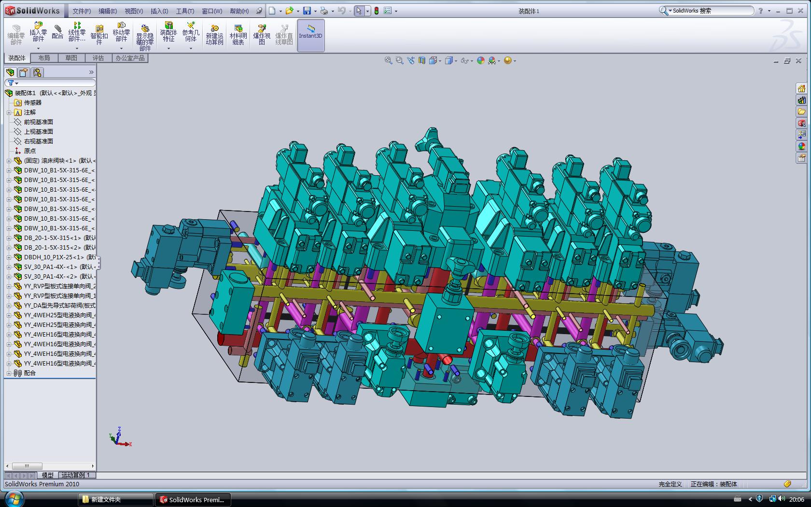The width and height of the screenshot is (811, 507).
Task: Open the 帮助(H) menu
Action: tap(239, 11)
